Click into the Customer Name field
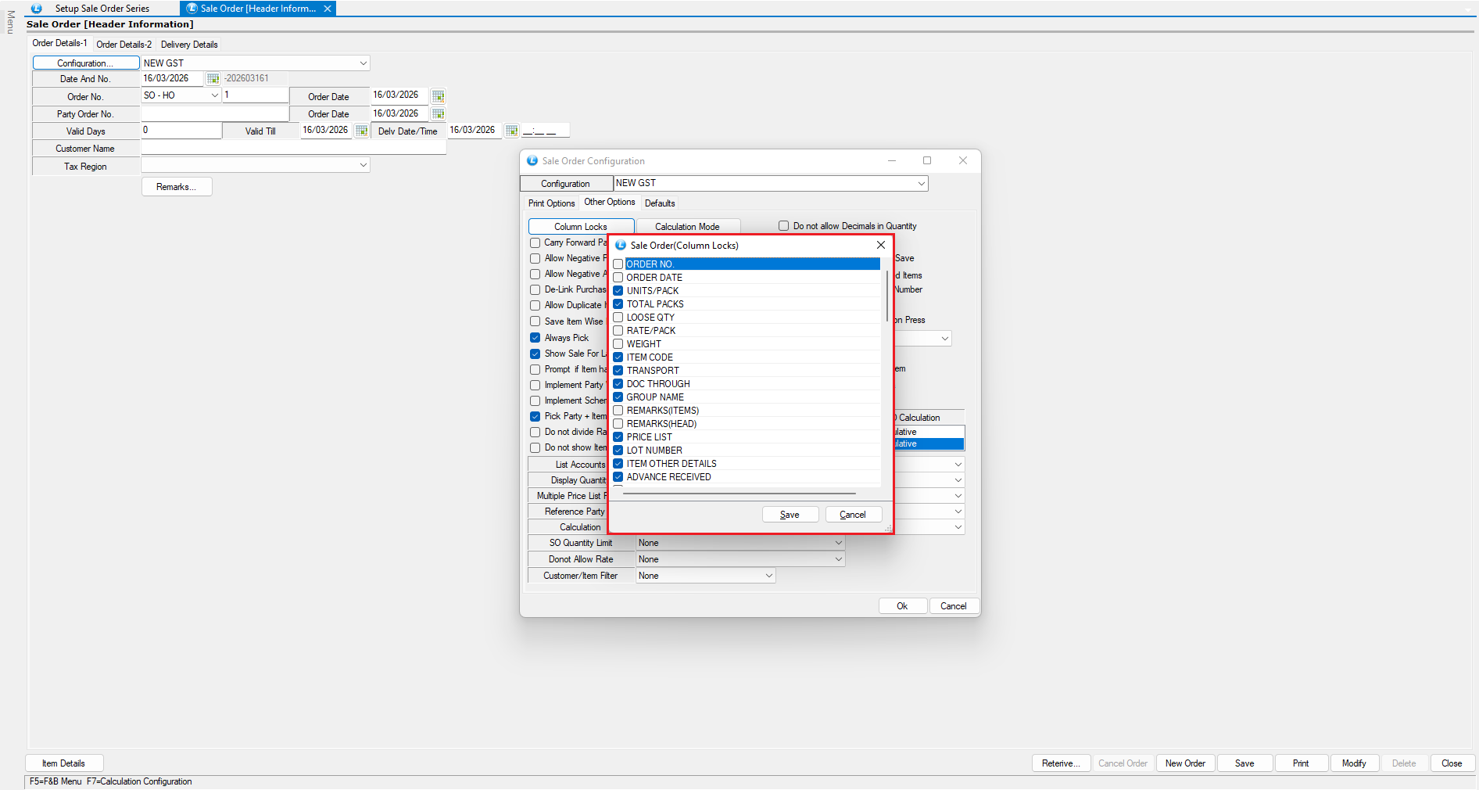 coord(293,148)
